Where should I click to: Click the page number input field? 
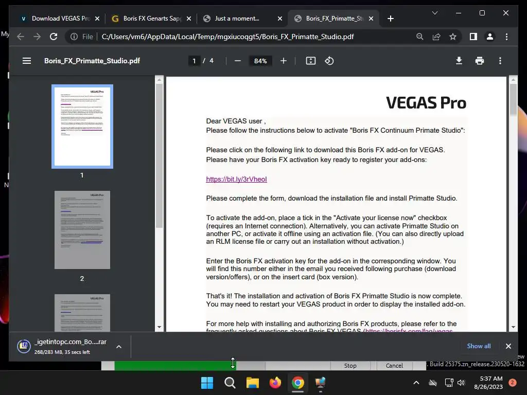point(194,61)
